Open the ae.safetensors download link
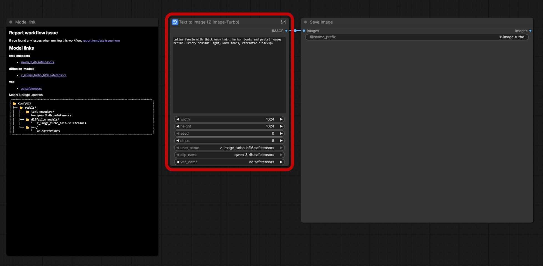Image resolution: width=543 pixels, height=266 pixels. coord(31,88)
